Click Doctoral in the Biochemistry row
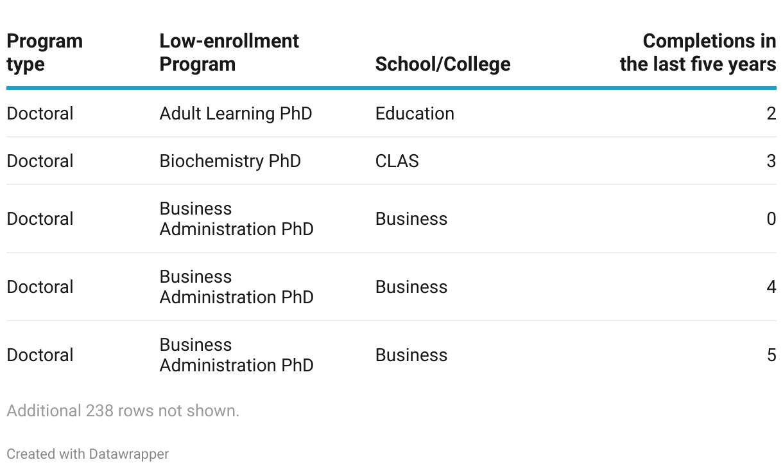This screenshot has width=783, height=469. 40,161
